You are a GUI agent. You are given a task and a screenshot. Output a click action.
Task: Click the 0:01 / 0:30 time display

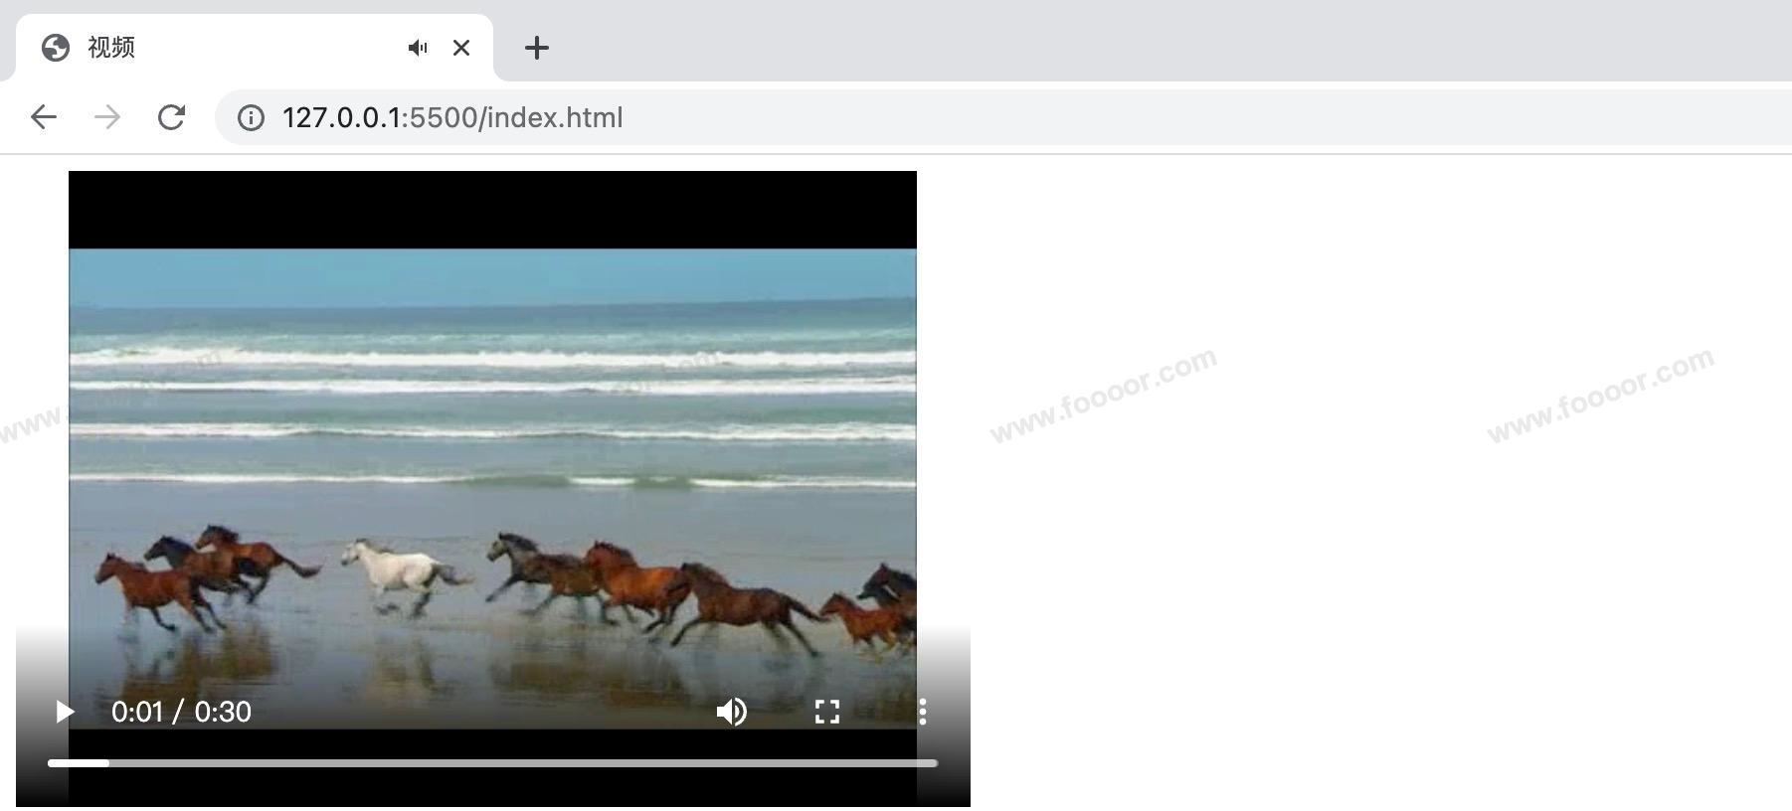(x=181, y=712)
